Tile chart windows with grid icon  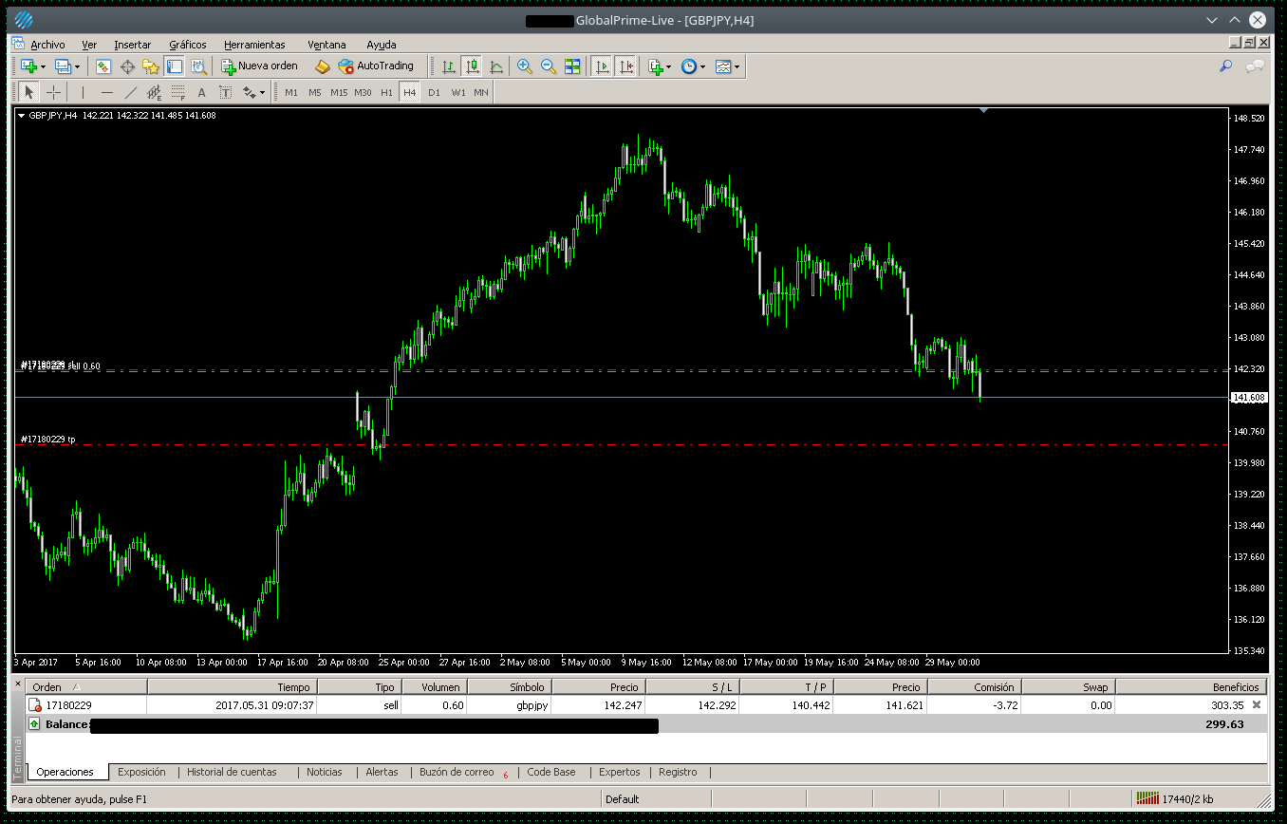click(571, 66)
